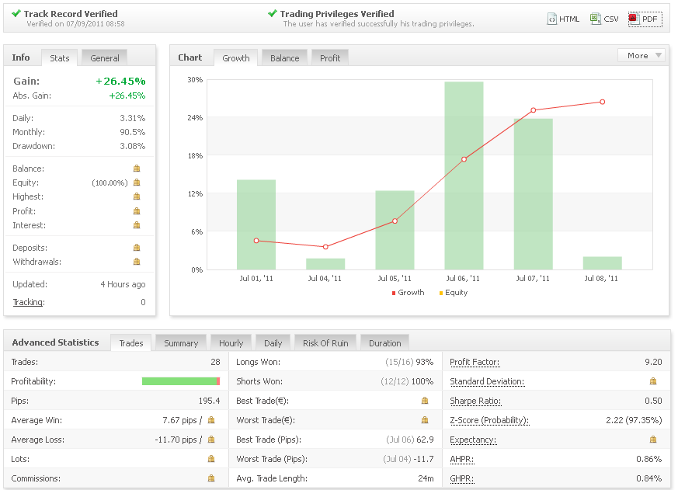Image resolution: width=678 pixels, height=490 pixels.
Task: Select the Profit chart tab
Action: (330, 58)
